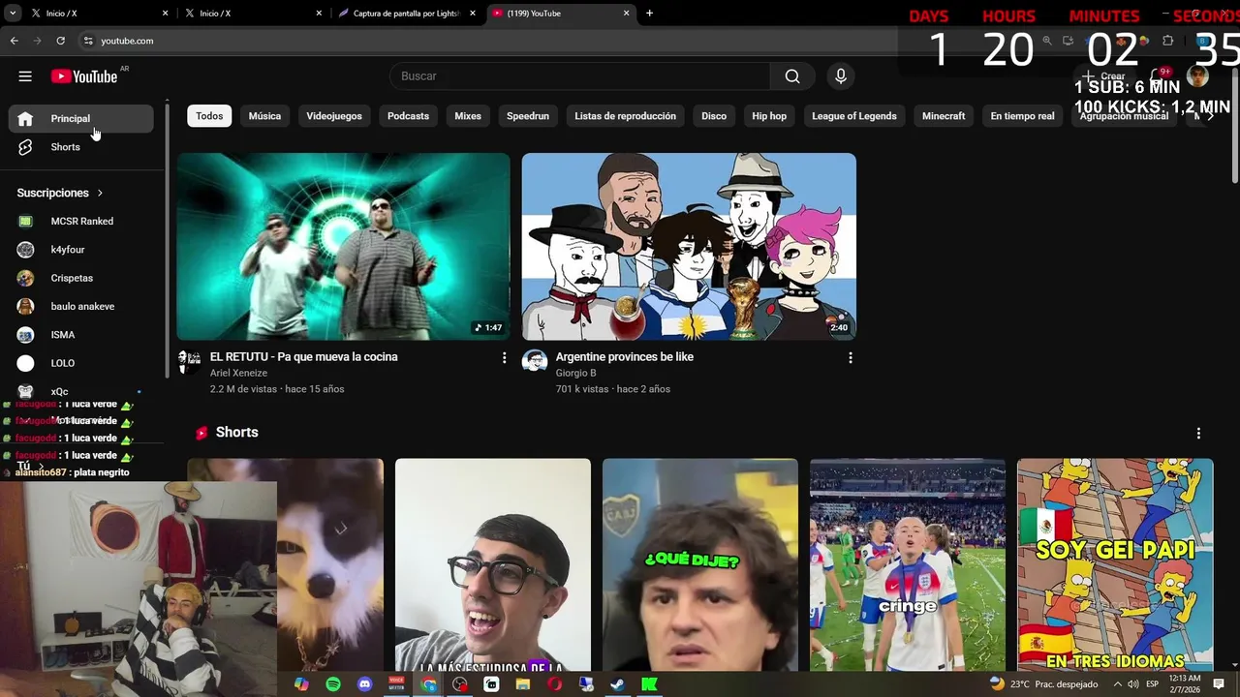Expand the Suscripciones section
This screenshot has width=1240, height=697.
pyautogui.click(x=60, y=193)
